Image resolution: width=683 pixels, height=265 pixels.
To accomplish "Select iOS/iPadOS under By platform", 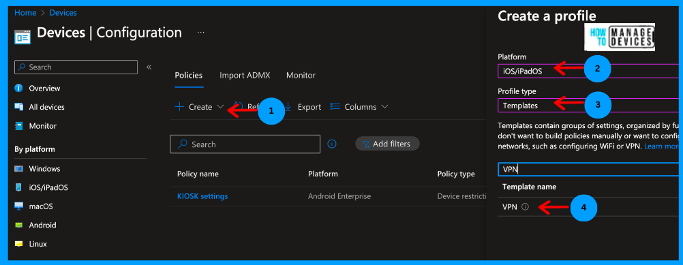I will tap(48, 187).
